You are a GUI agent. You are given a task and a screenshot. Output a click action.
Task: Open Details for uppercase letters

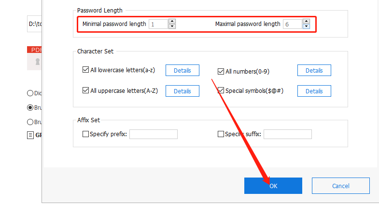tap(182, 91)
